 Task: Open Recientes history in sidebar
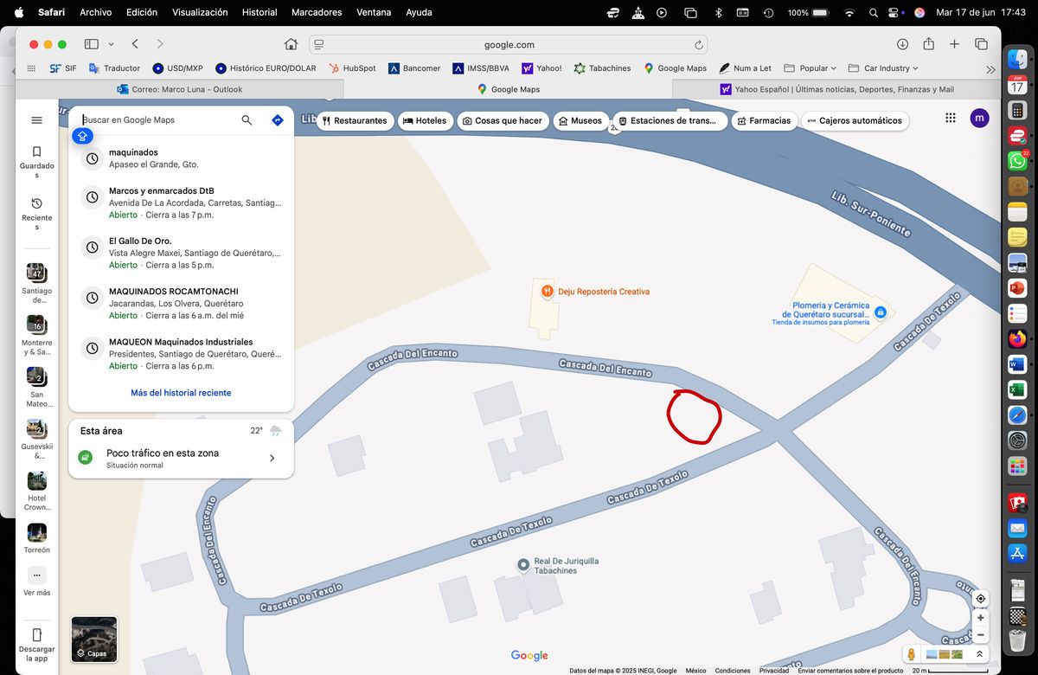pos(36,215)
